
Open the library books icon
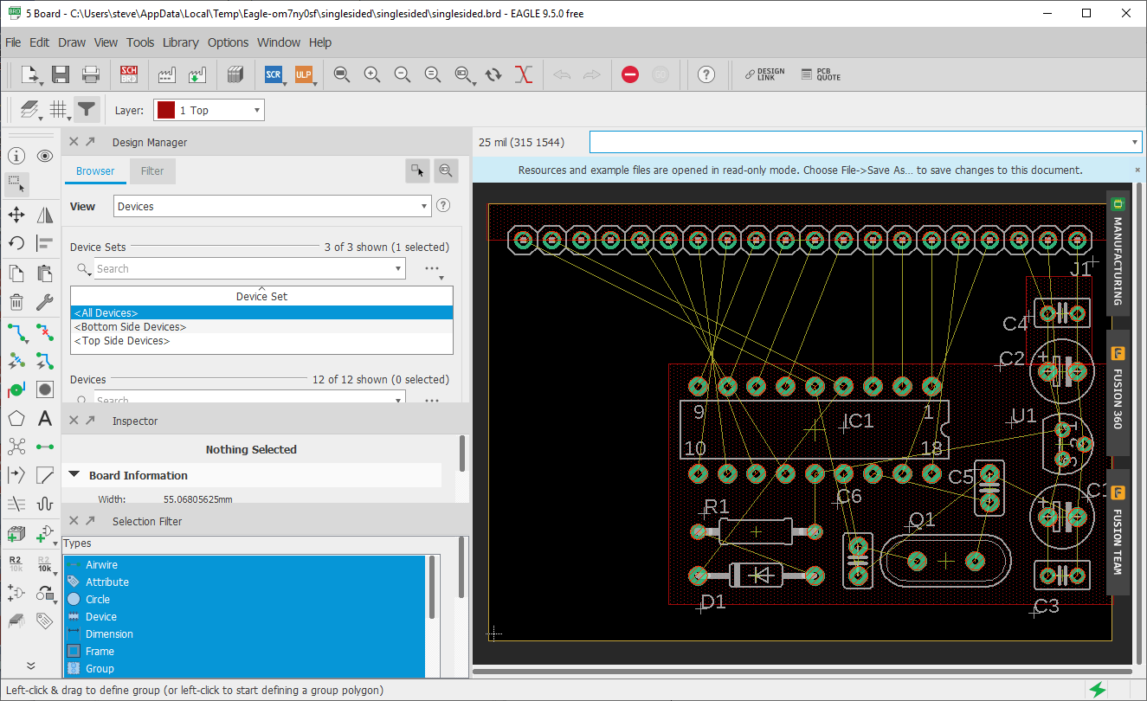click(235, 74)
